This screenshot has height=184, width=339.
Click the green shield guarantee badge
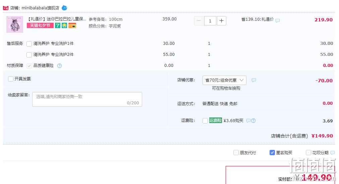(x=64, y=25)
